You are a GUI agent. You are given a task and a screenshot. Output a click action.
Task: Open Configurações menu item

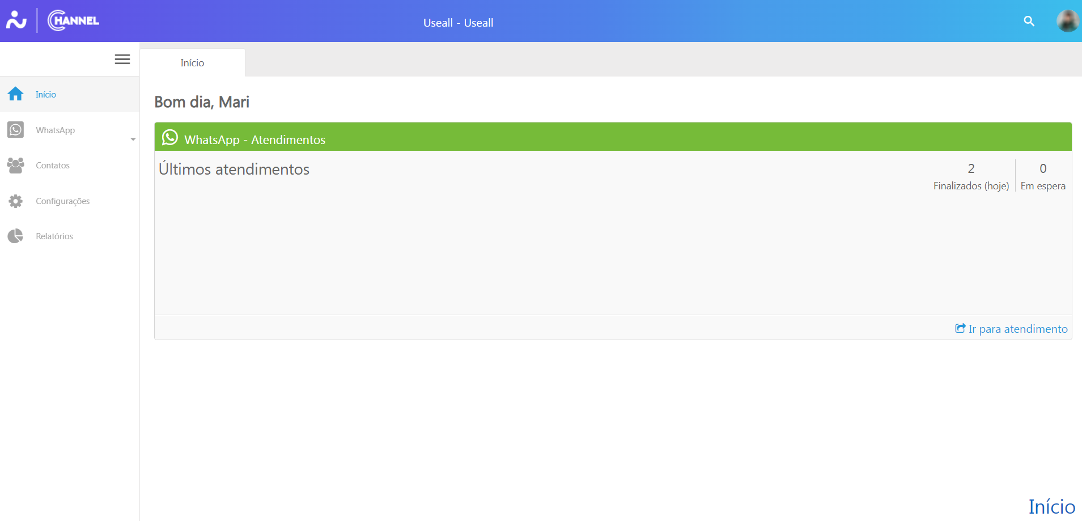click(x=70, y=201)
